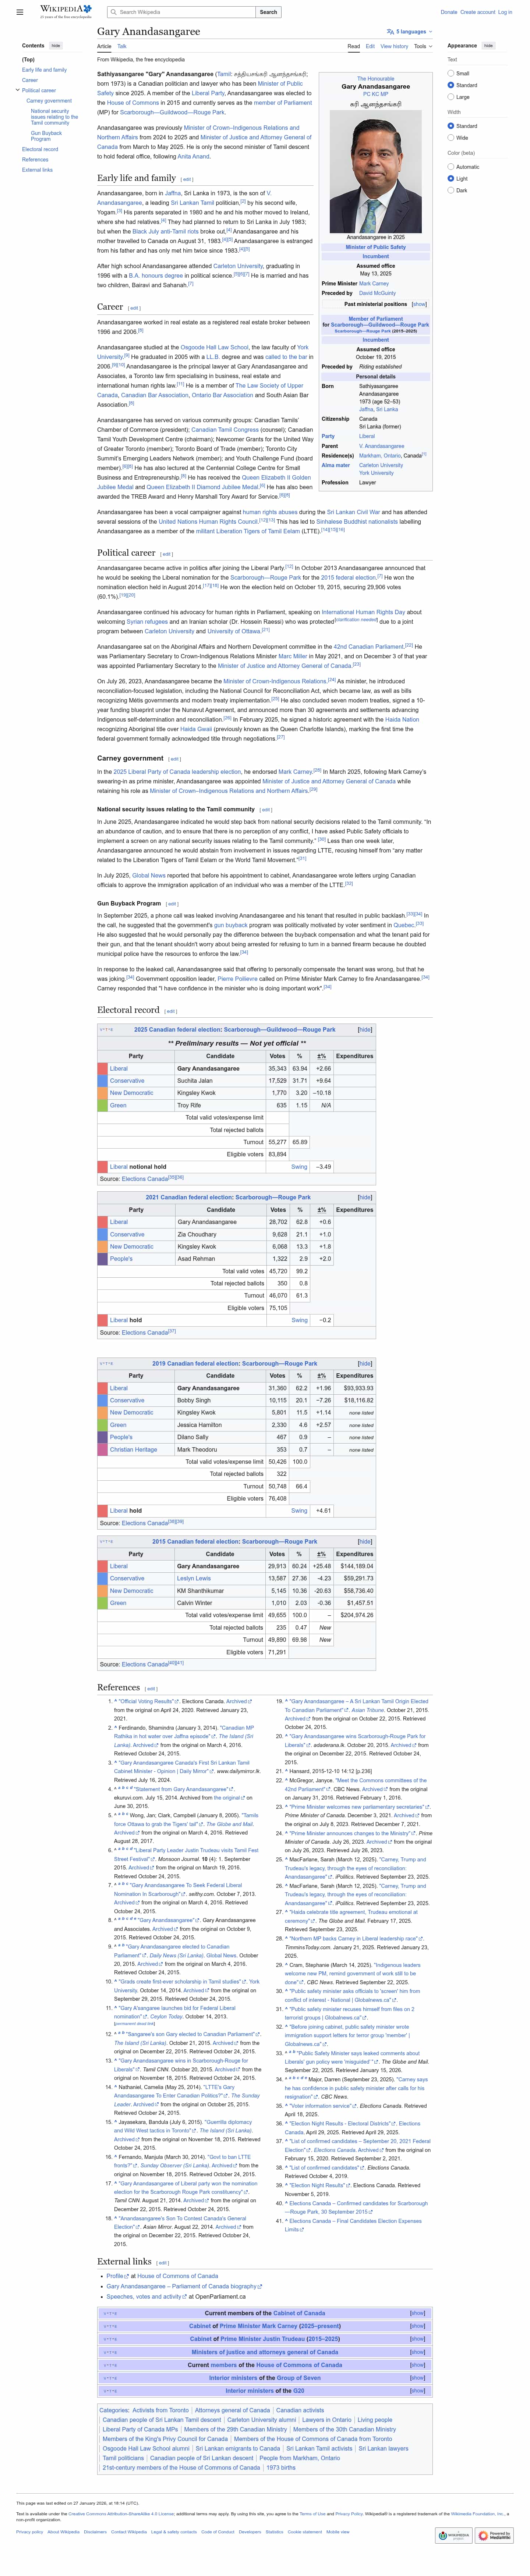Open the Tools dropdown menu
This screenshot has width=530, height=2576.
pyautogui.click(x=422, y=46)
